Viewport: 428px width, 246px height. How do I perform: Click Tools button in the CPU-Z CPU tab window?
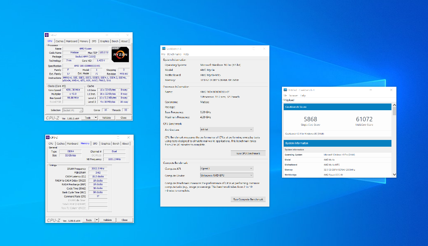pos(88,117)
